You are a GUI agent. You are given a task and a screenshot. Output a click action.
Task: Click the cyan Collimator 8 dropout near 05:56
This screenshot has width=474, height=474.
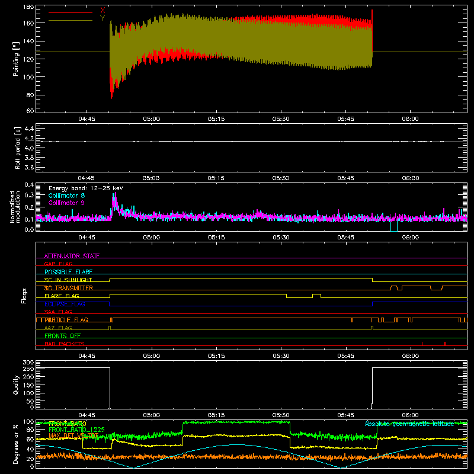(394, 226)
